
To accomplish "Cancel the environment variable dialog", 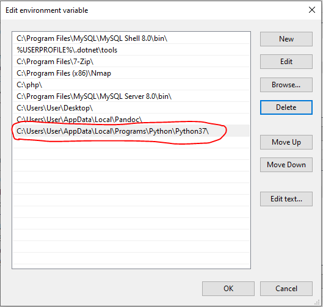I will [286, 289].
